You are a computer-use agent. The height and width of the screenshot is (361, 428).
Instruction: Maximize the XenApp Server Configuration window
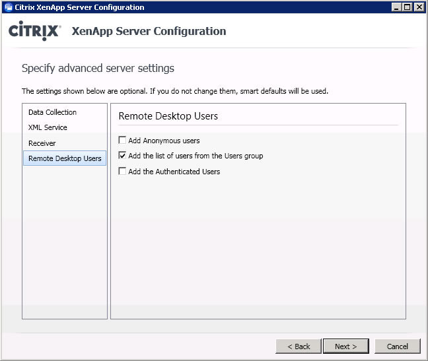(407, 7)
